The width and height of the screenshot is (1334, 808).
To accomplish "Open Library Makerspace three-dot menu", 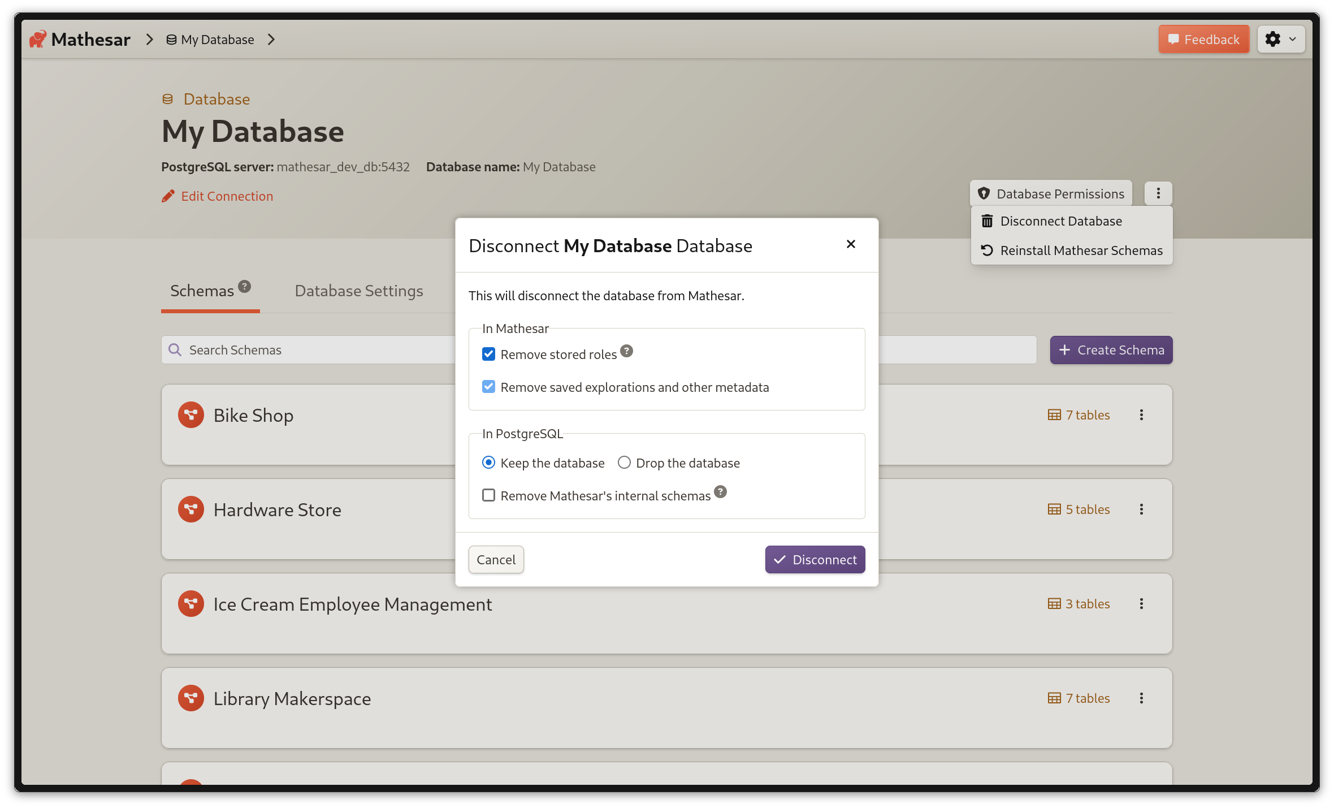I will (1141, 698).
